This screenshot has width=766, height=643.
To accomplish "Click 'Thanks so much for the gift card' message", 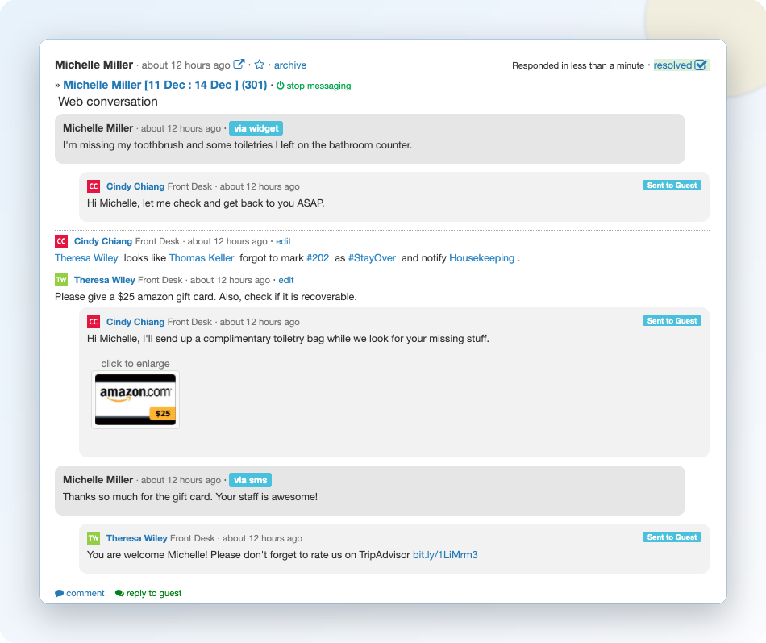I will [x=190, y=497].
